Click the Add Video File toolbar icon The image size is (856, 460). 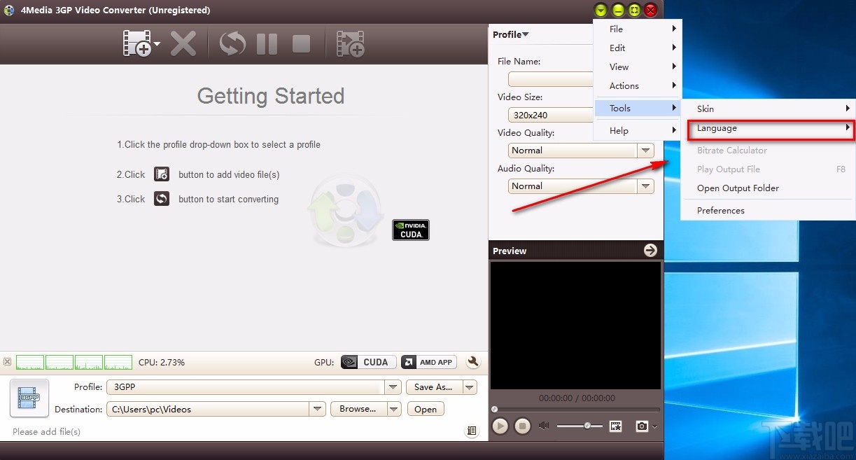coord(137,43)
